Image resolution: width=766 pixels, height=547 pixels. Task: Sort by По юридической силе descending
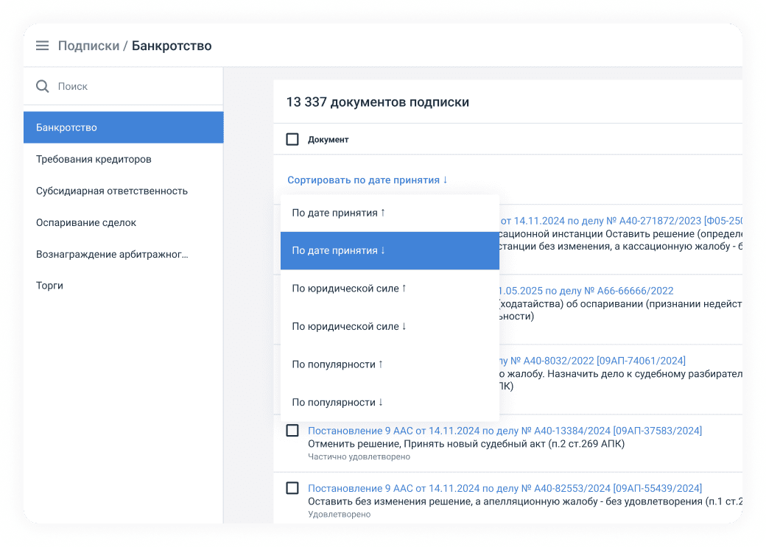pos(349,326)
